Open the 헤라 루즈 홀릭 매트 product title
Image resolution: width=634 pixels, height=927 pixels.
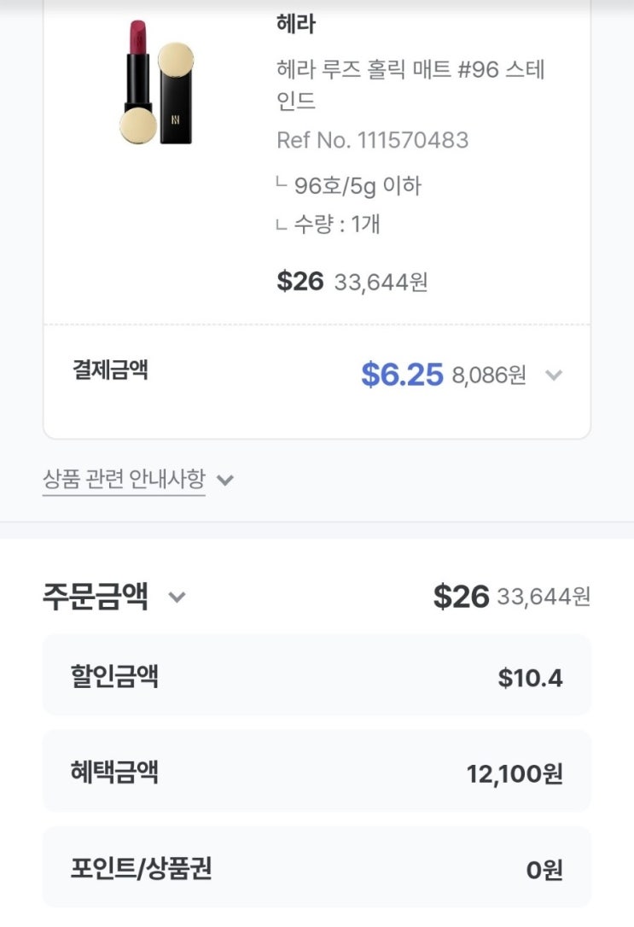(410, 85)
